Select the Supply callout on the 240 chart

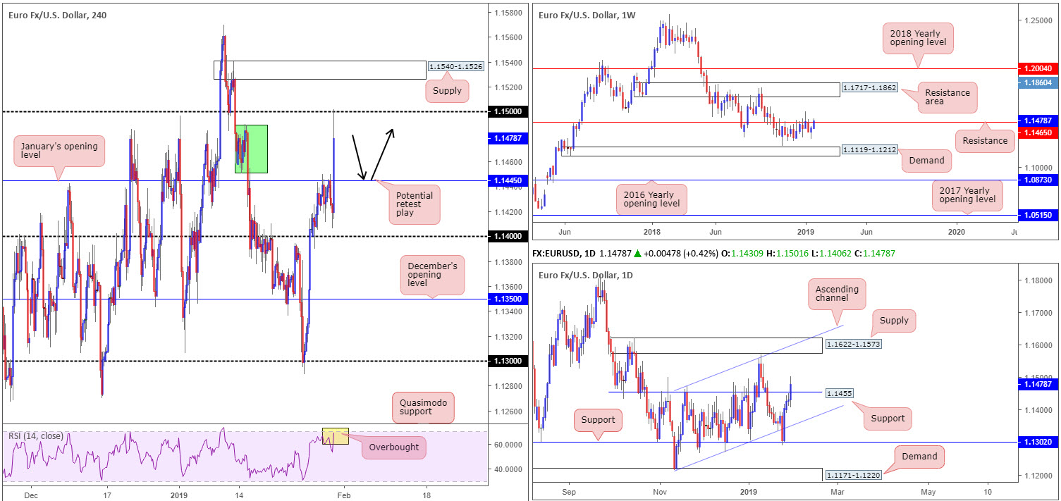[x=447, y=90]
